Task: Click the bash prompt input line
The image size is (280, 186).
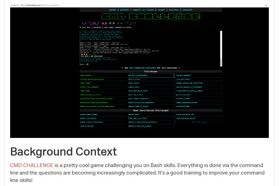Action: pos(84,64)
